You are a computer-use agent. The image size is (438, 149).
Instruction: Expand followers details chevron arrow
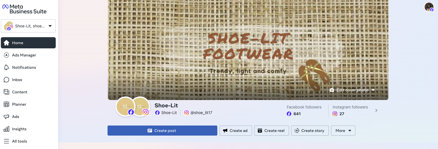pos(376,110)
